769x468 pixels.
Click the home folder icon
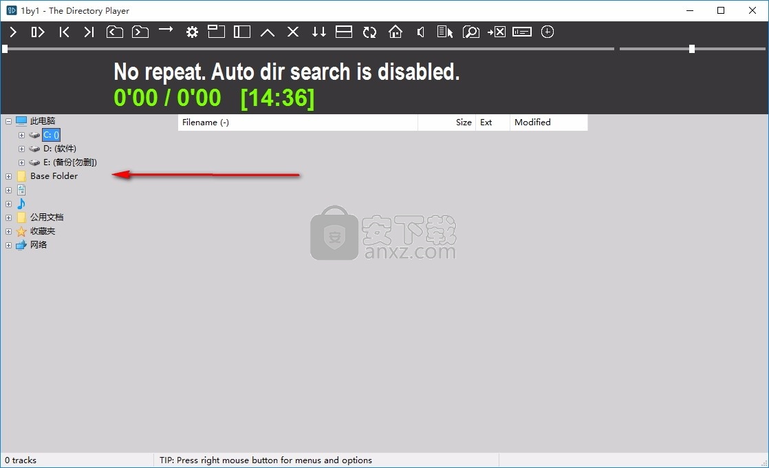coord(395,32)
